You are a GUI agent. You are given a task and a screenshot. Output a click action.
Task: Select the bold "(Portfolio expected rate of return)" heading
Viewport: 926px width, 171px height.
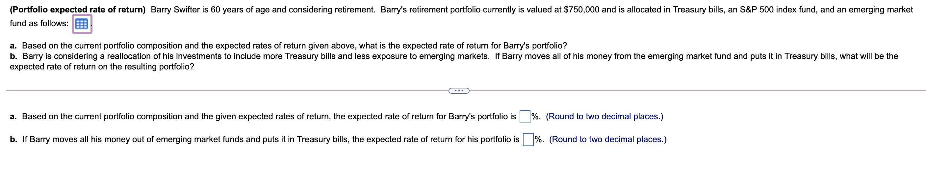pyautogui.click(x=78, y=9)
